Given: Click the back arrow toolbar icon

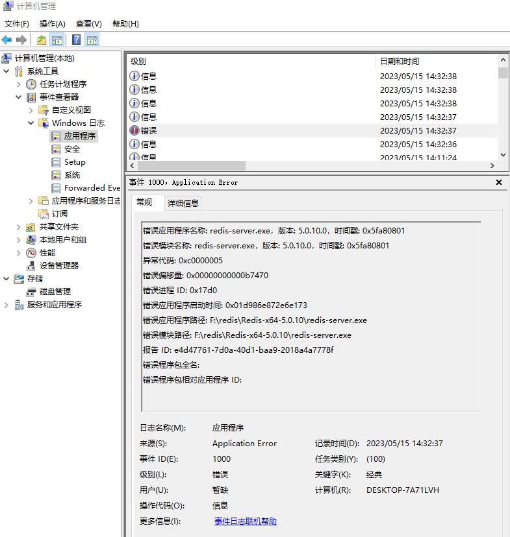Looking at the screenshot, I should [7, 40].
